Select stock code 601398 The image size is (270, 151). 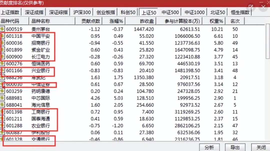pyautogui.click(x=14, y=112)
